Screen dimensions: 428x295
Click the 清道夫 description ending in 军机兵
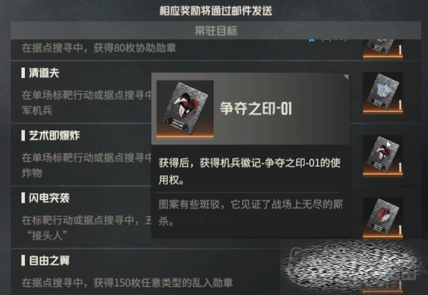click(x=87, y=103)
